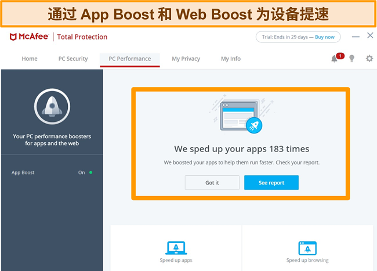This screenshot has height=271, width=377.
Task: Toggle App Boost On status
Action: (85, 172)
